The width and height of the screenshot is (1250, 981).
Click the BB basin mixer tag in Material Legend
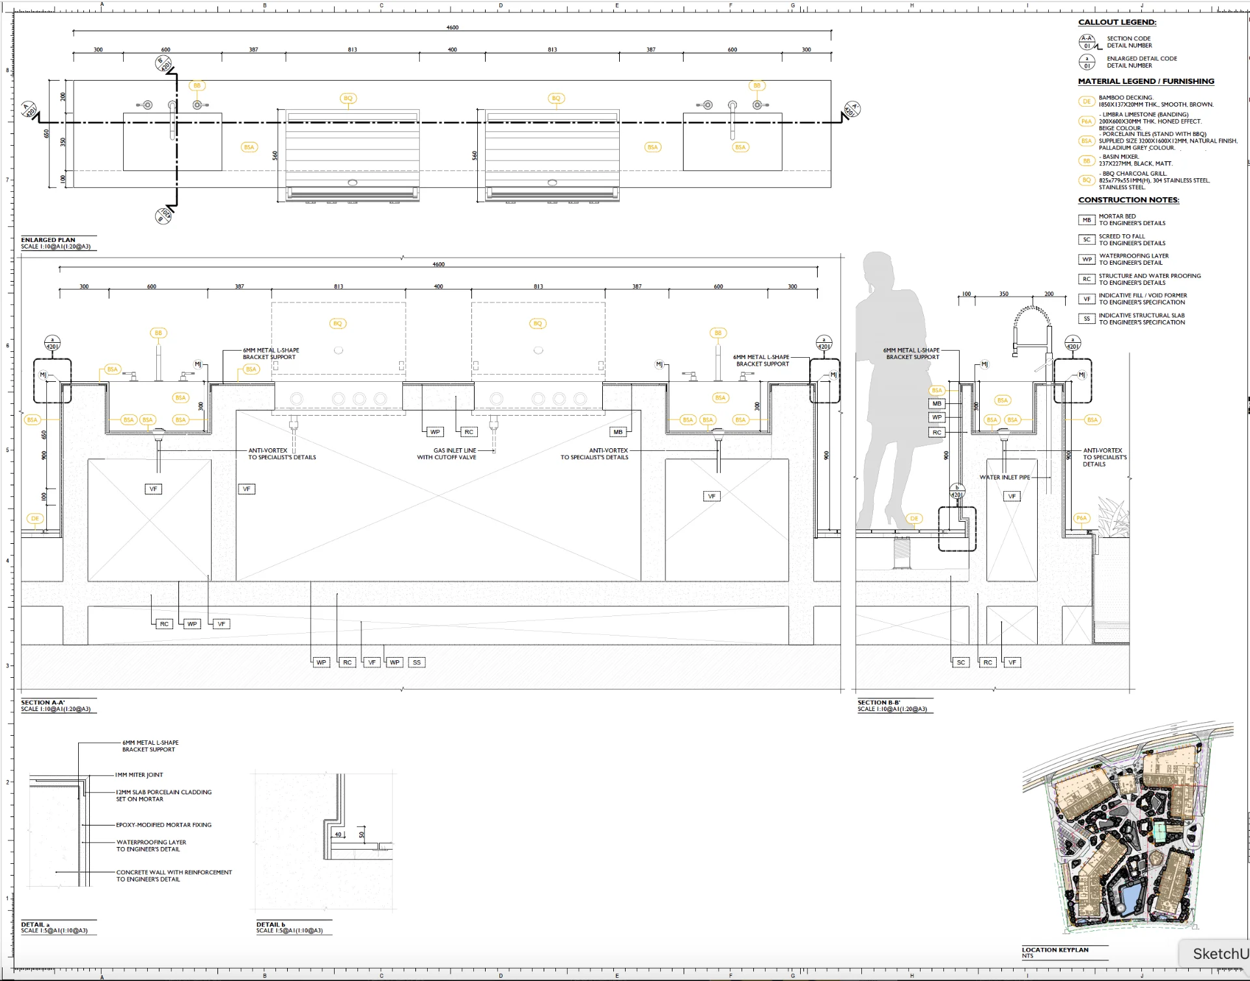pyautogui.click(x=1086, y=161)
